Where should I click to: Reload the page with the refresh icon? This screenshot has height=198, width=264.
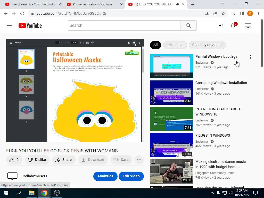click(22, 13)
